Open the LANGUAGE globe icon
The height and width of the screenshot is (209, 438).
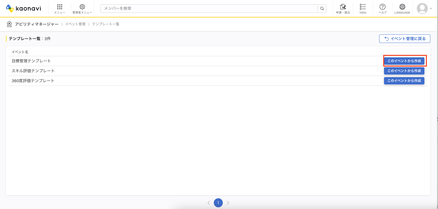pos(402,7)
